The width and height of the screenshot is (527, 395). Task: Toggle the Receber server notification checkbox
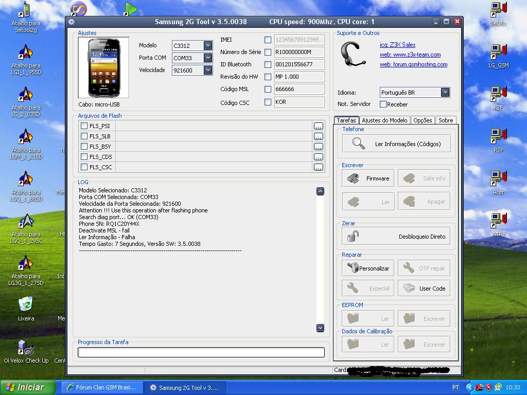coord(383,104)
